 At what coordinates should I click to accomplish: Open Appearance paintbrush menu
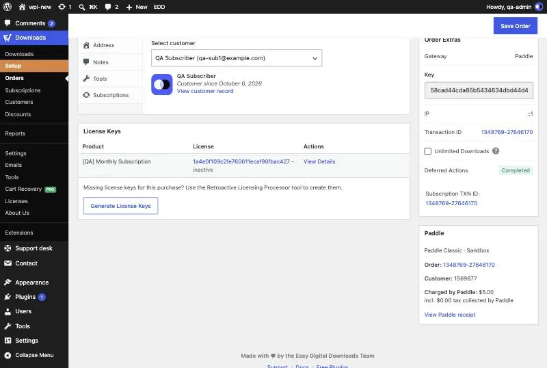click(34, 282)
